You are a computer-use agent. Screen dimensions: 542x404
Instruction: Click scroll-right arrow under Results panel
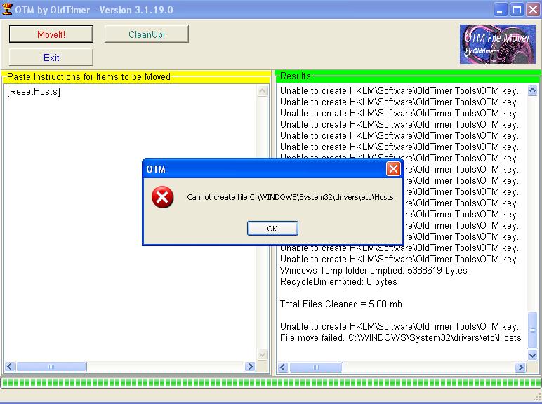520,367
